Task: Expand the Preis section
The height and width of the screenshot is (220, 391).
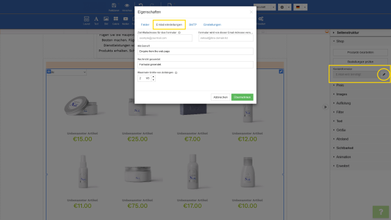Action: (x=340, y=86)
